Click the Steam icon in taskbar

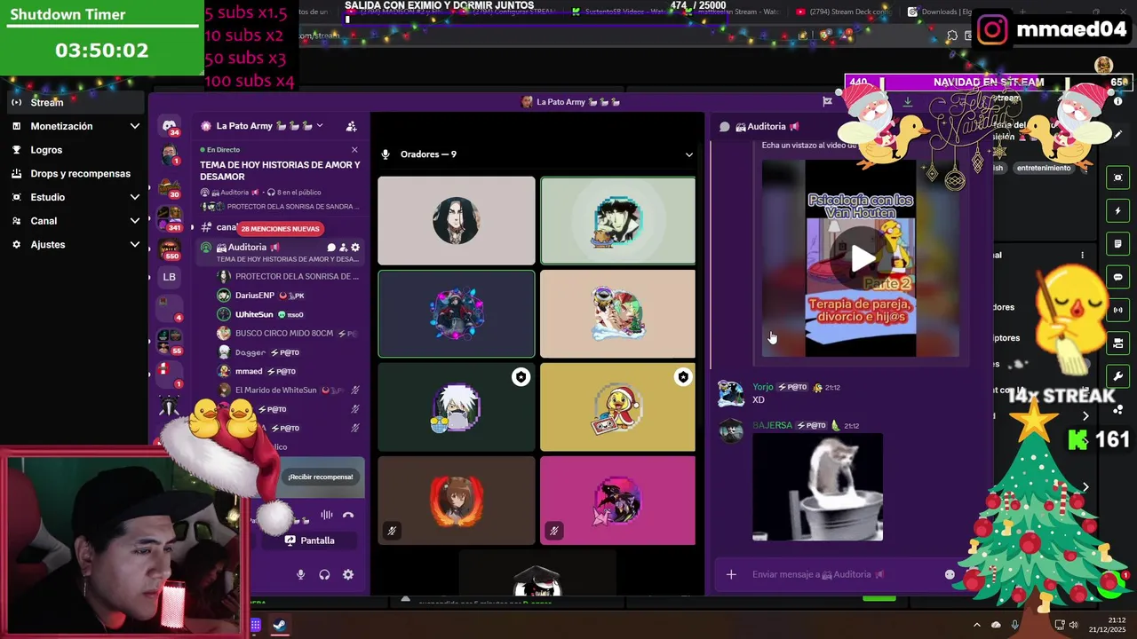[279, 625]
